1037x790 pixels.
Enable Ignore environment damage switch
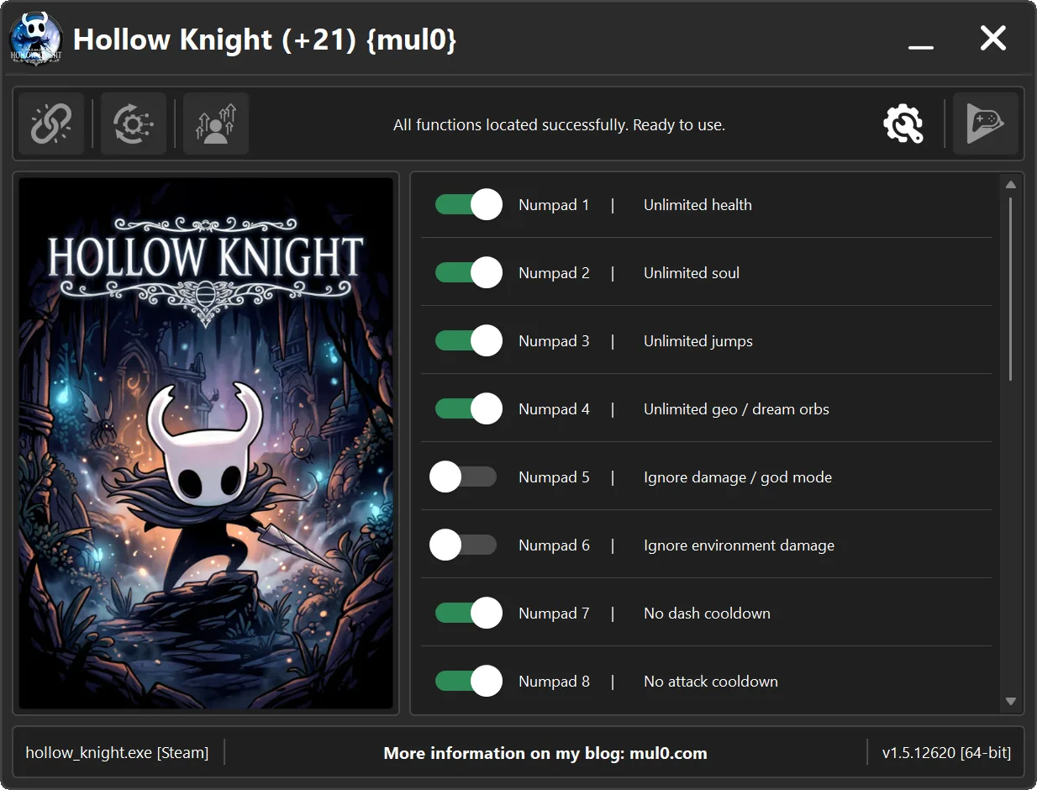tap(463, 545)
